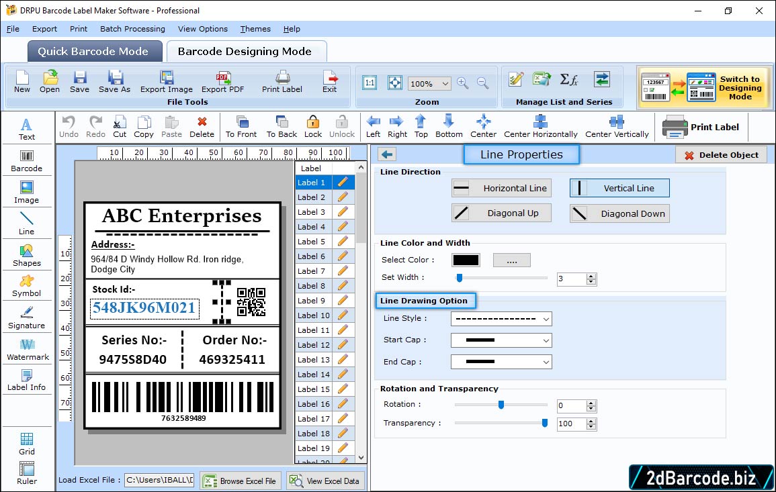The height and width of the screenshot is (492, 776).
Task: Click the New file icon
Action: point(21,82)
